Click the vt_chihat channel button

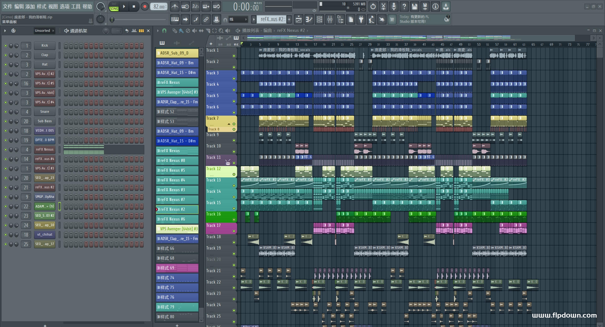(45, 235)
